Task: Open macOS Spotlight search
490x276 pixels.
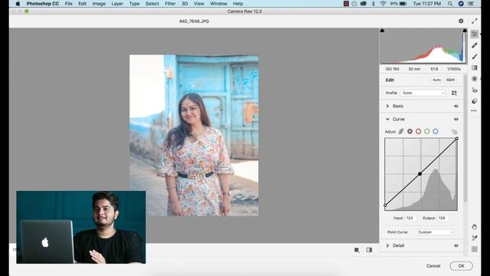Action: pos(450,4)
